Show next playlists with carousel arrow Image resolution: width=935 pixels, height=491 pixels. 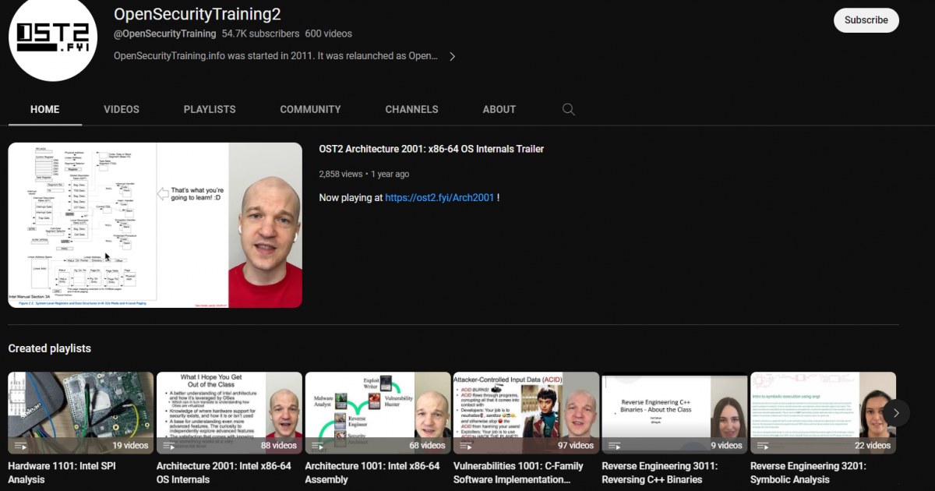coord(896,413)
